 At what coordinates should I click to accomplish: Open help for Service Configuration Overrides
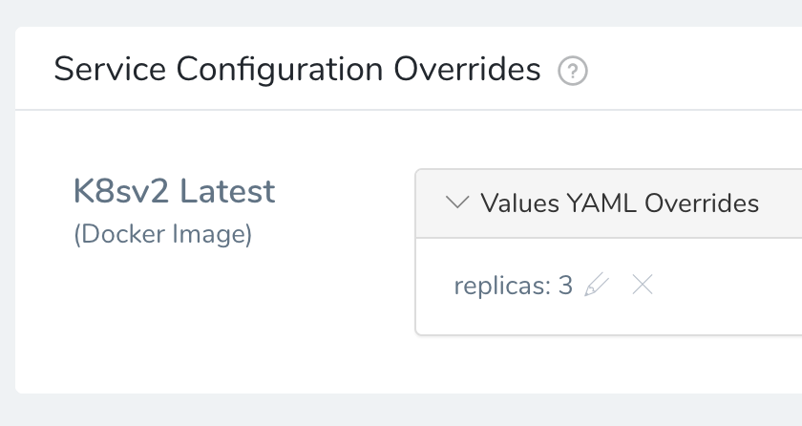coord(572,71)
